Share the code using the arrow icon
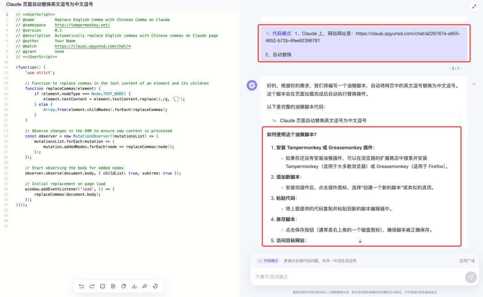483x297 pixels. point(145,286)
